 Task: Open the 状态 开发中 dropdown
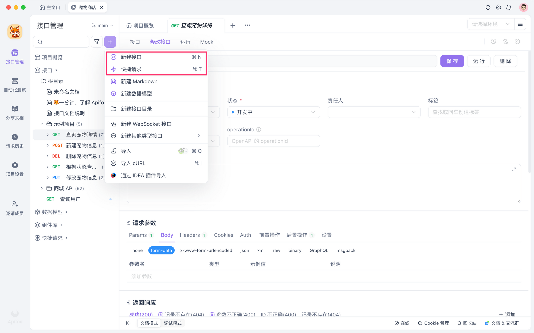[x=274, y=112]
